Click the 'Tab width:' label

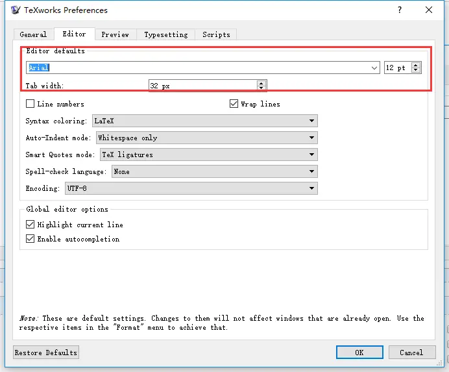tap(44, 86)
